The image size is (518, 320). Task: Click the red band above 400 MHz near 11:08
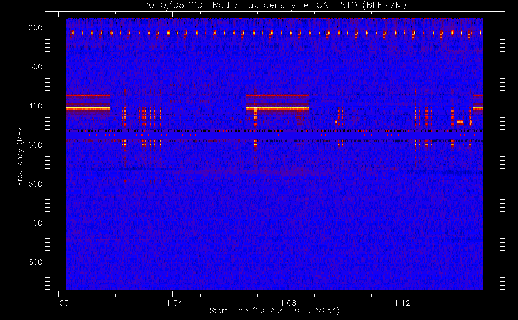[277, 95]
